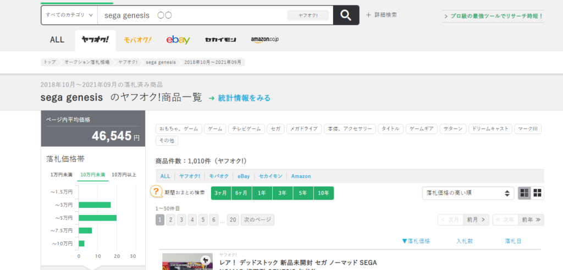Open the プロ級の最強ツール promo link
The width and height of the screenshot is (563, 270).
click(493, 16)
